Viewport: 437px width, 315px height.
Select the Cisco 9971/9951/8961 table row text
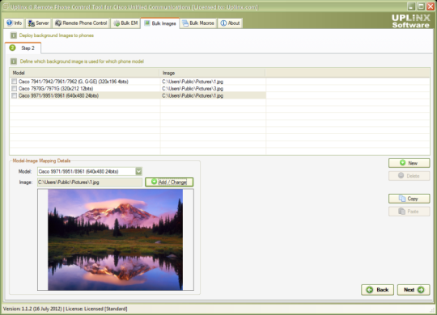(x=58, y=95)
